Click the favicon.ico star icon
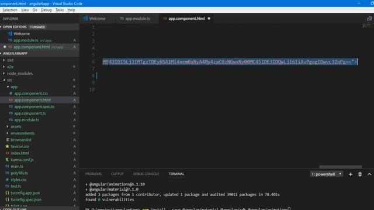Image resolution: width=374 pixels, height=210 pixels. (x=7, y=146)
